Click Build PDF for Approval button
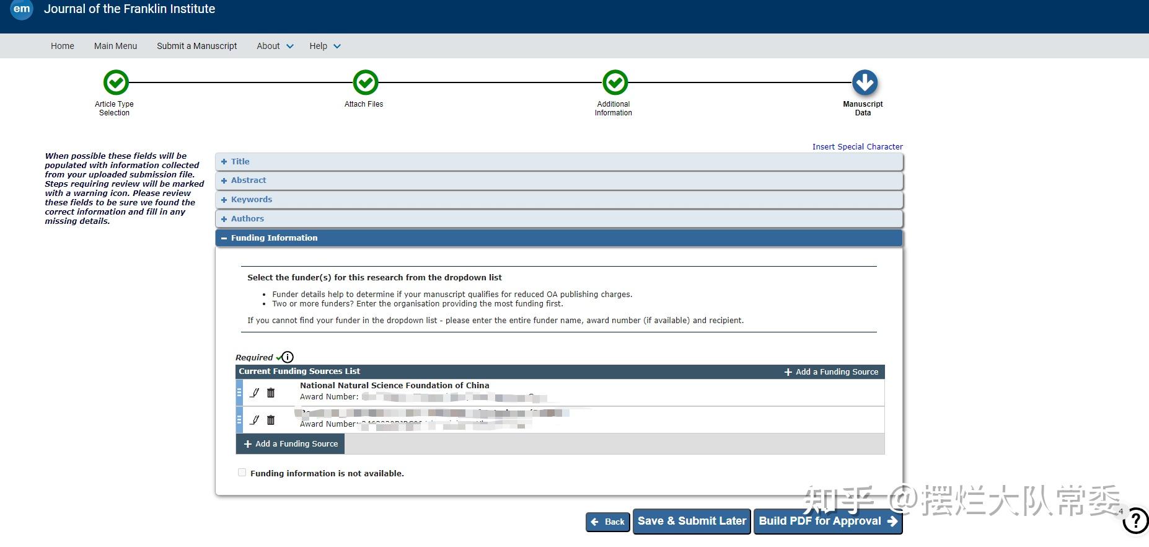The width and height of the screenshot is (1149, 547). tap(828, 521)
